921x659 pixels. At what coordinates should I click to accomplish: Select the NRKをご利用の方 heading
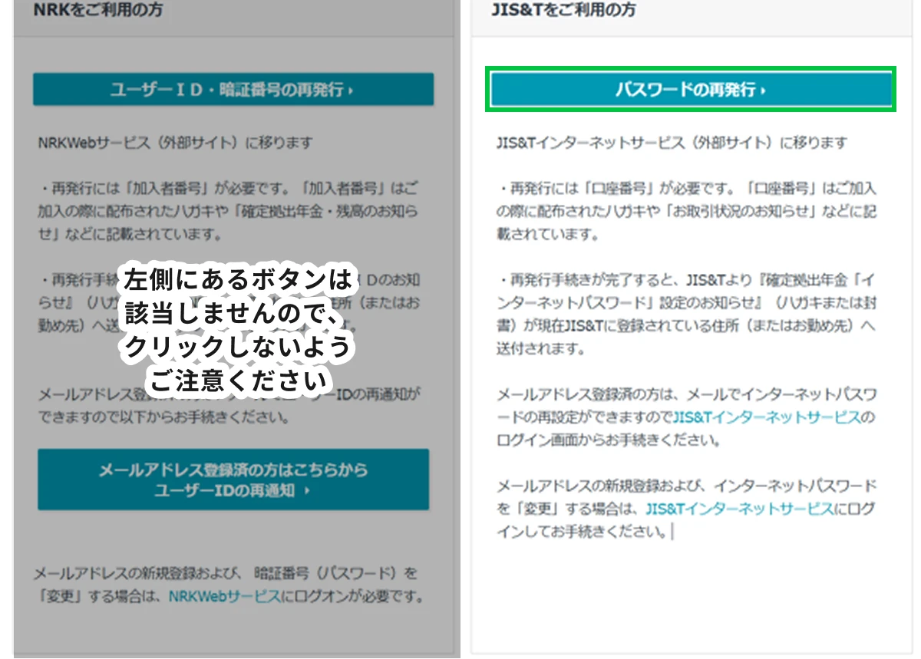(x=98, y=11)
